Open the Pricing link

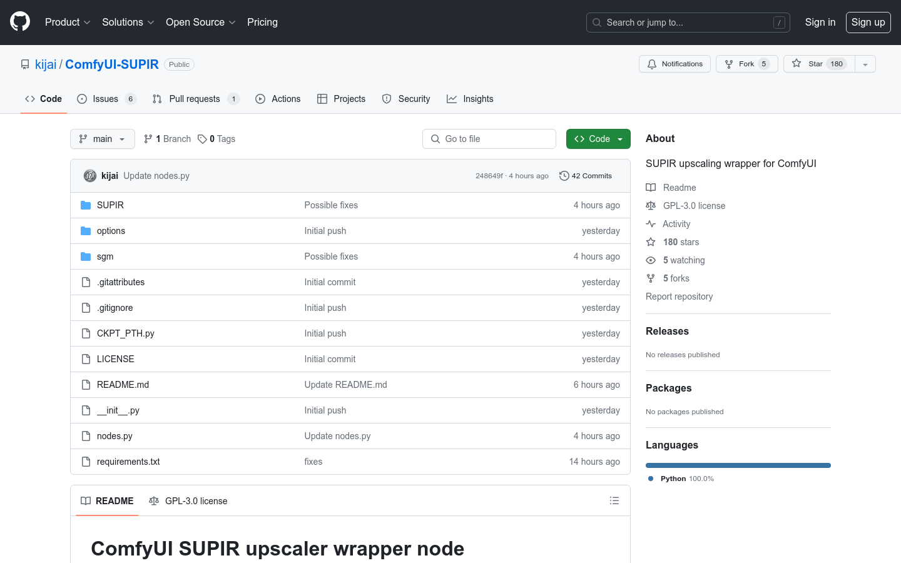262,22
